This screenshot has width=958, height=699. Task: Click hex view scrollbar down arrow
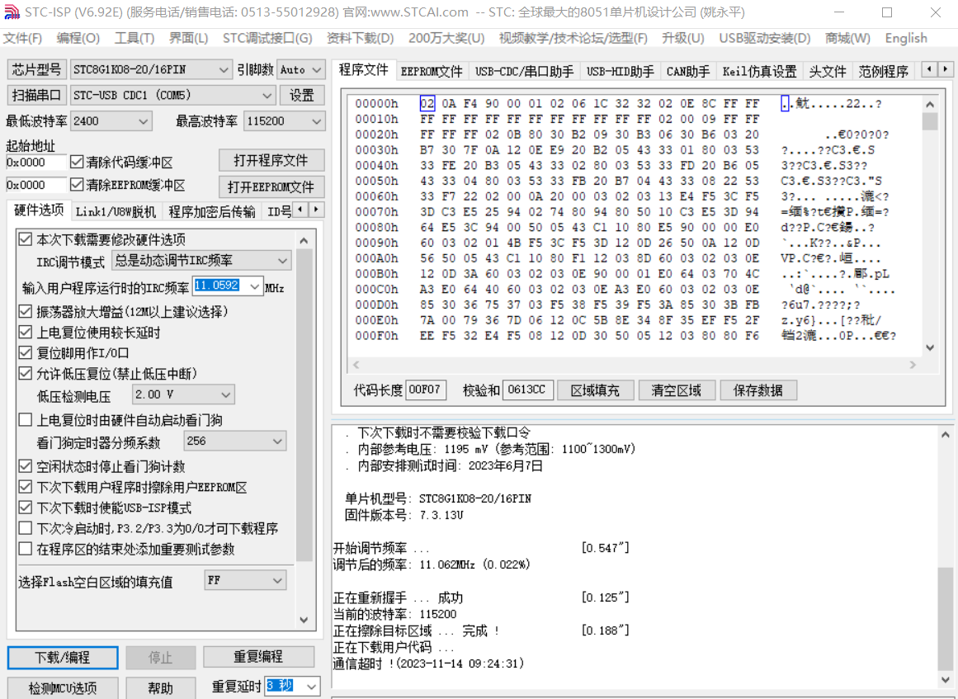pyautogui.click(x=930, y=347)
